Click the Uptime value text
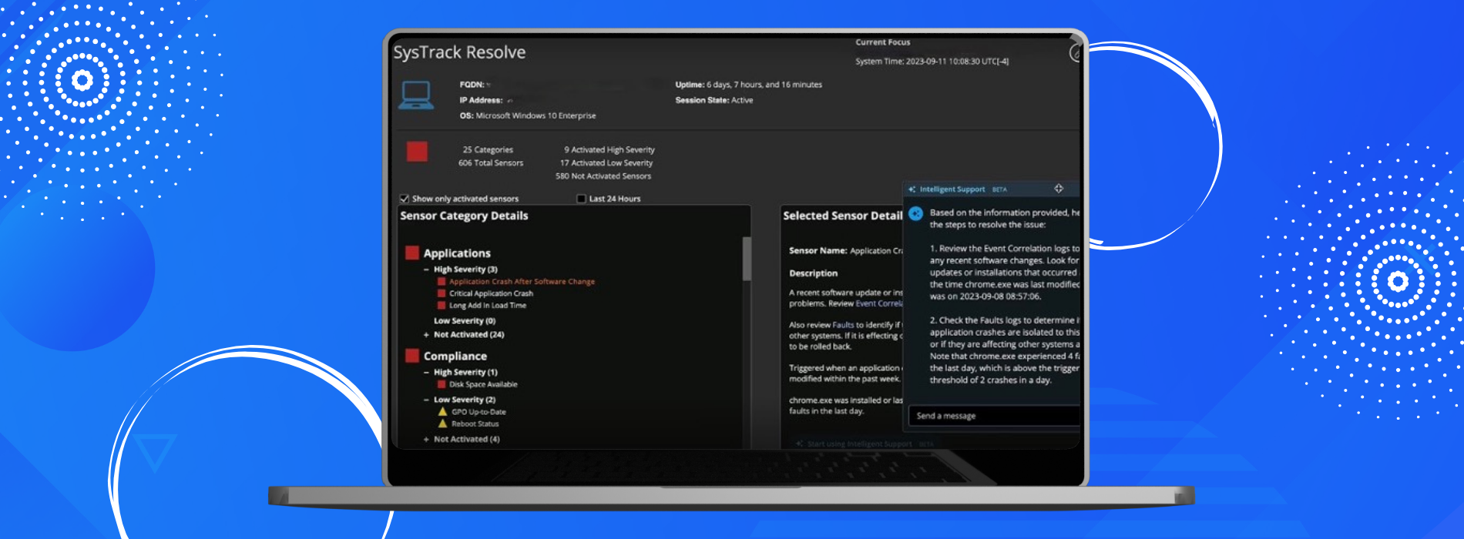The height and width of the screenshot is (539, 1464). 764,85
